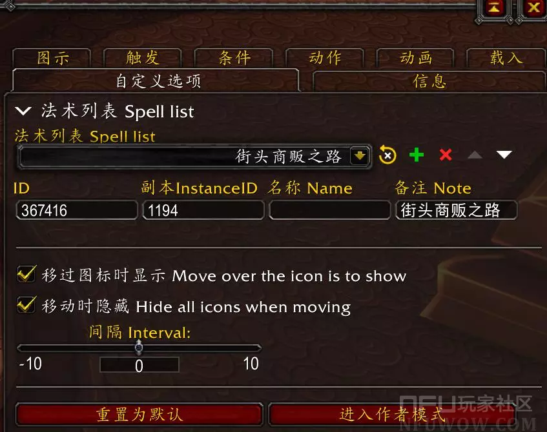Close the options window with X icon
The height and width of the screenshot is (432, 547).
[x=534, y=8]
